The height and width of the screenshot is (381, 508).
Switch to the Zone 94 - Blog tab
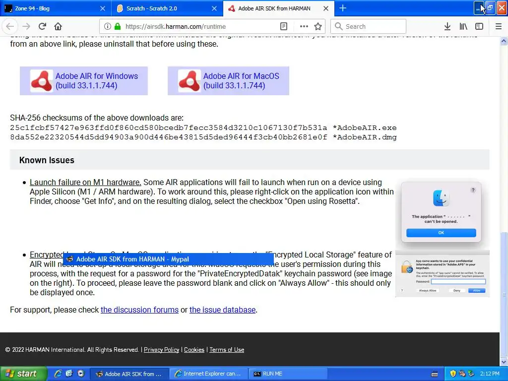click(x=56, y=8)
